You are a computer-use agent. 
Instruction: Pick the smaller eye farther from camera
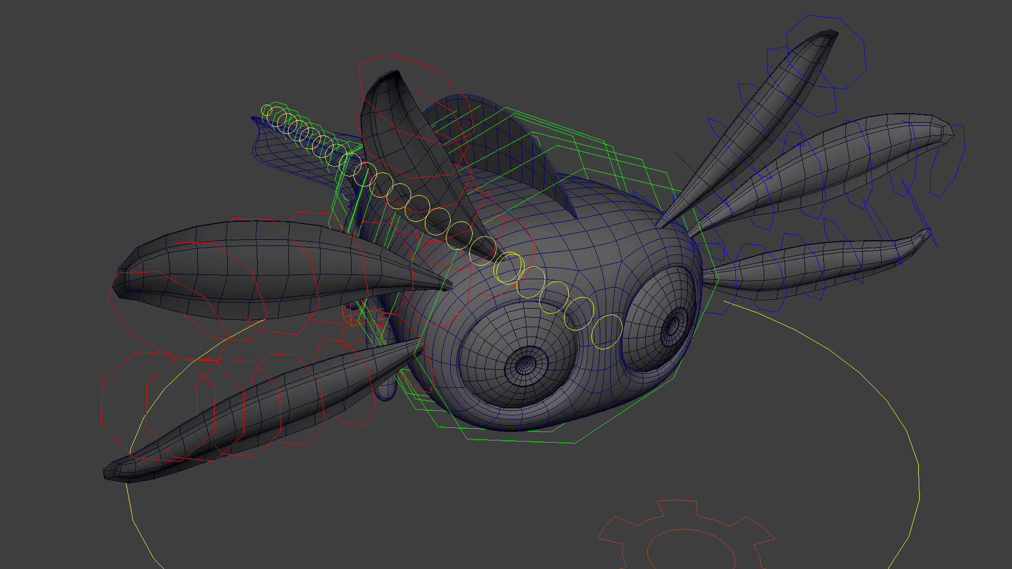pyautogui.click(x=659, y=319)
